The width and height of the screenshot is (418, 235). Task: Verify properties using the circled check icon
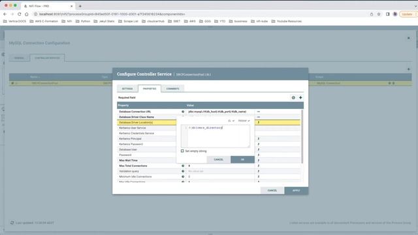(293, 97)
